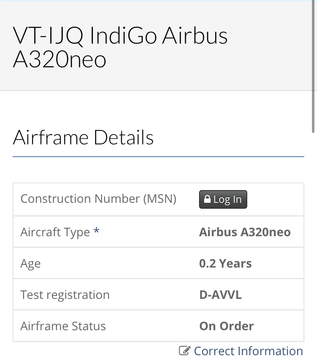The height and width of the screenshot is (359, 317).
Task: Click the blue asterisk beside Aircraft Type
Action: pyautogui.click(x=96, y=232)
